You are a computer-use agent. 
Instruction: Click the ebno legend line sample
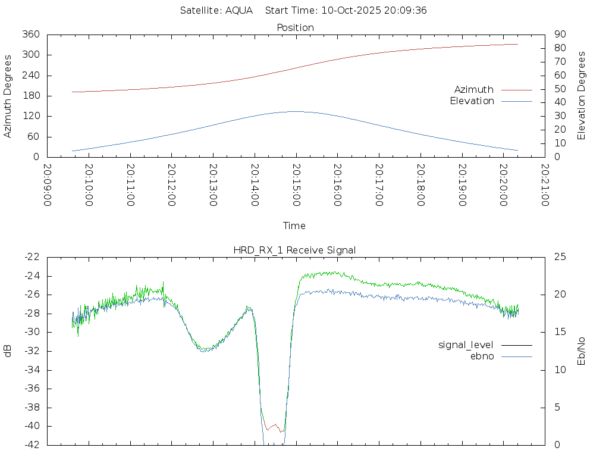(x=516, y=356)
